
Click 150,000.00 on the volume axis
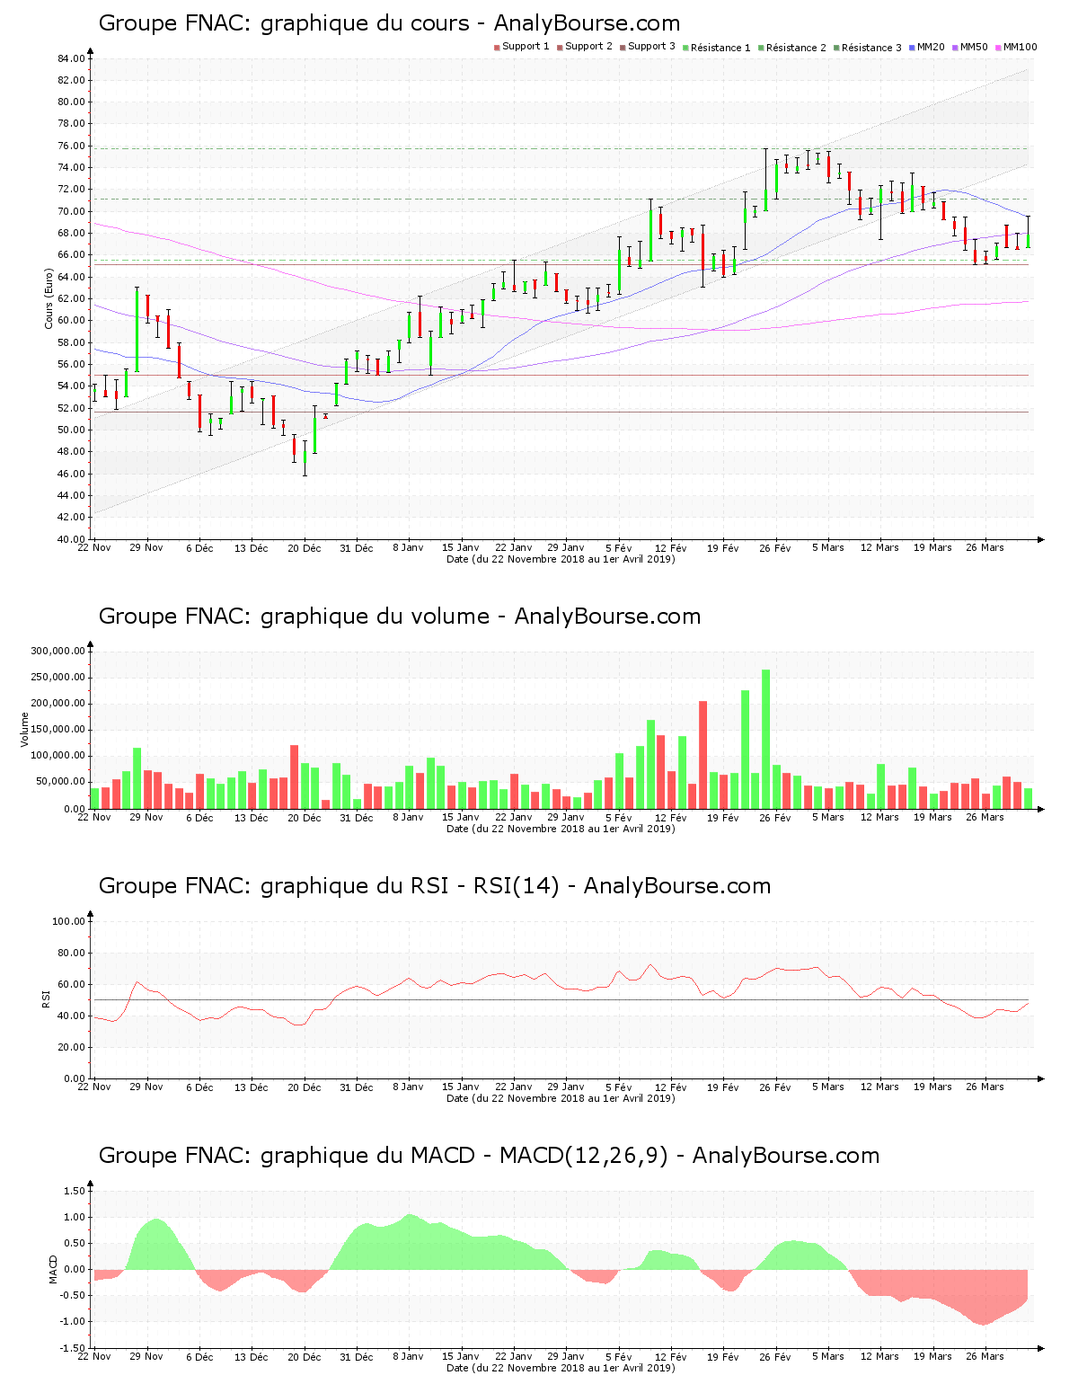click(x=57, y=730)
